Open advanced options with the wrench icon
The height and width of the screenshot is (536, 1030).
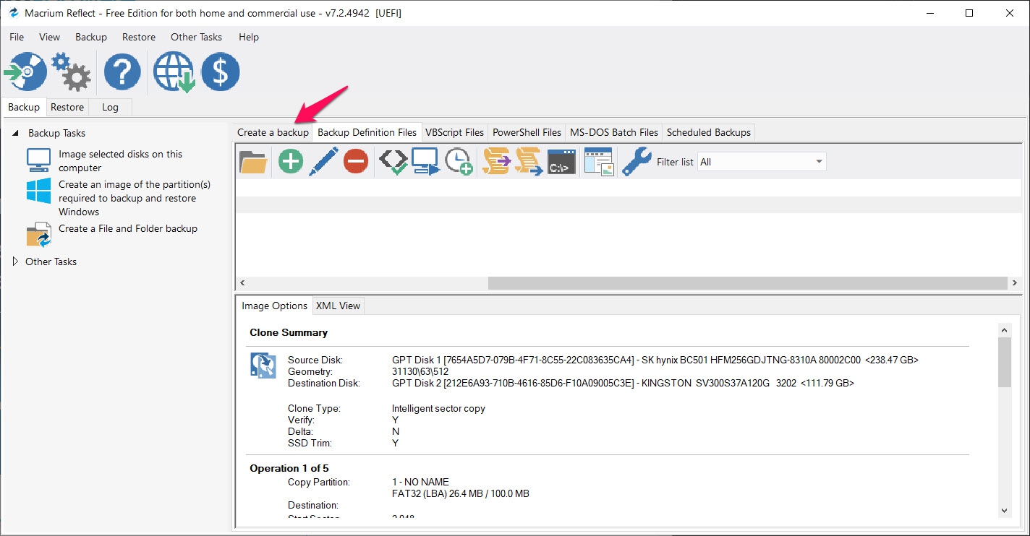pos(637,162)
